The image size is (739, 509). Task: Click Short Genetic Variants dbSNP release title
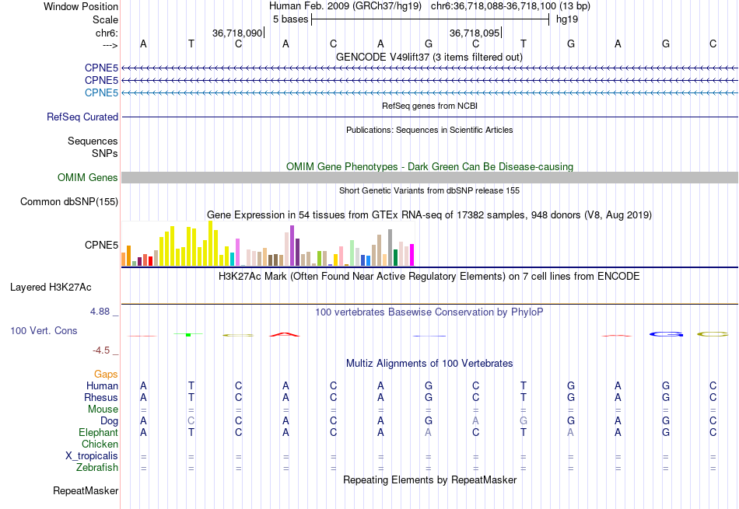coord(429,190)
